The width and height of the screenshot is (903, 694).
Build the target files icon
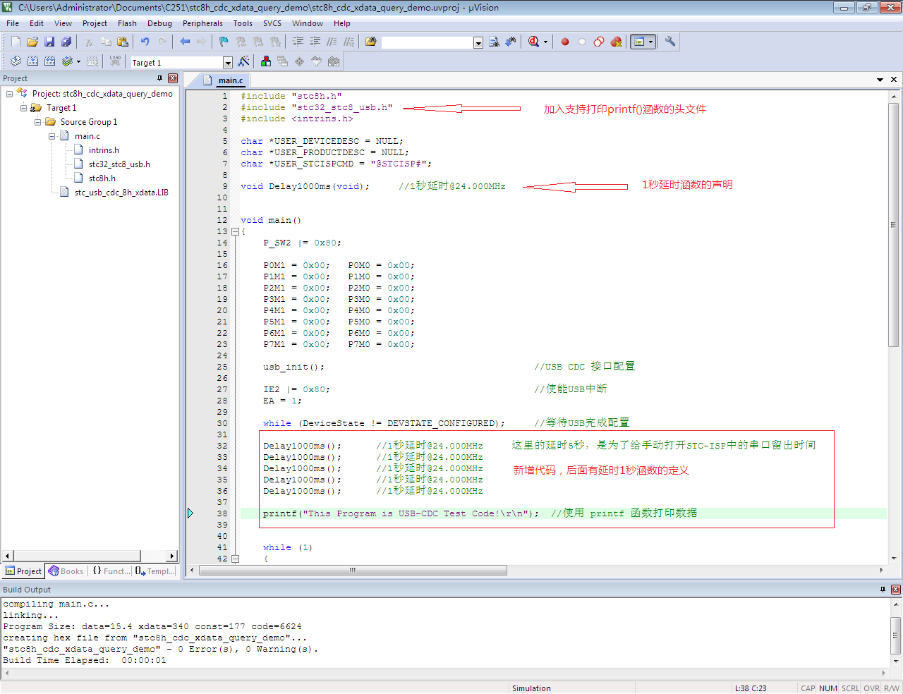(32, 61)
